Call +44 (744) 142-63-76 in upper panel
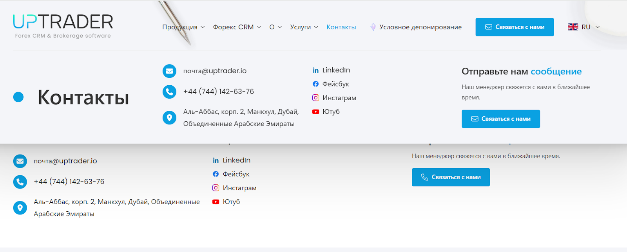This screenshot has width=627, height=252. [219, 92]
